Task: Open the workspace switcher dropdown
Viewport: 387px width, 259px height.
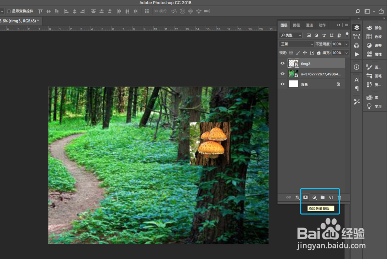Action: tap(369, 11)
